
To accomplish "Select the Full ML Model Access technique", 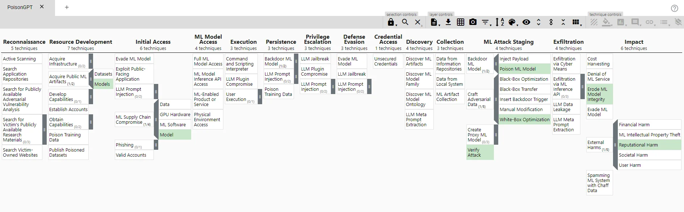I will point(208,61).
